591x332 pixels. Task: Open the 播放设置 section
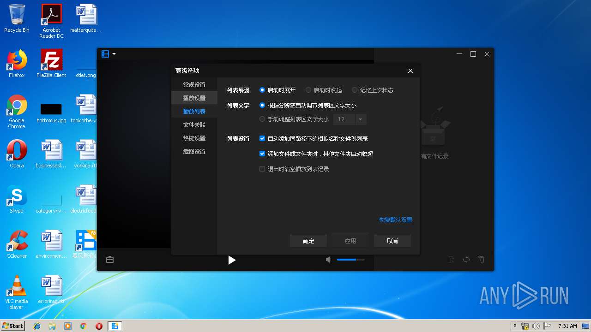pos(194,98)
